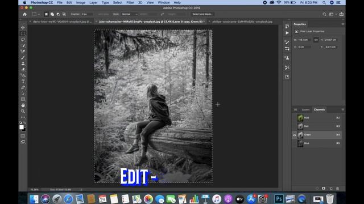
Task: Switch to the Layers tab
Action: (x=305, y=109)
